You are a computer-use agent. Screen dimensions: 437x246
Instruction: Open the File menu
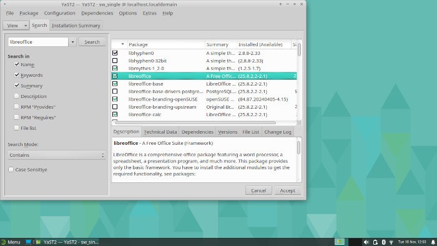10,13
